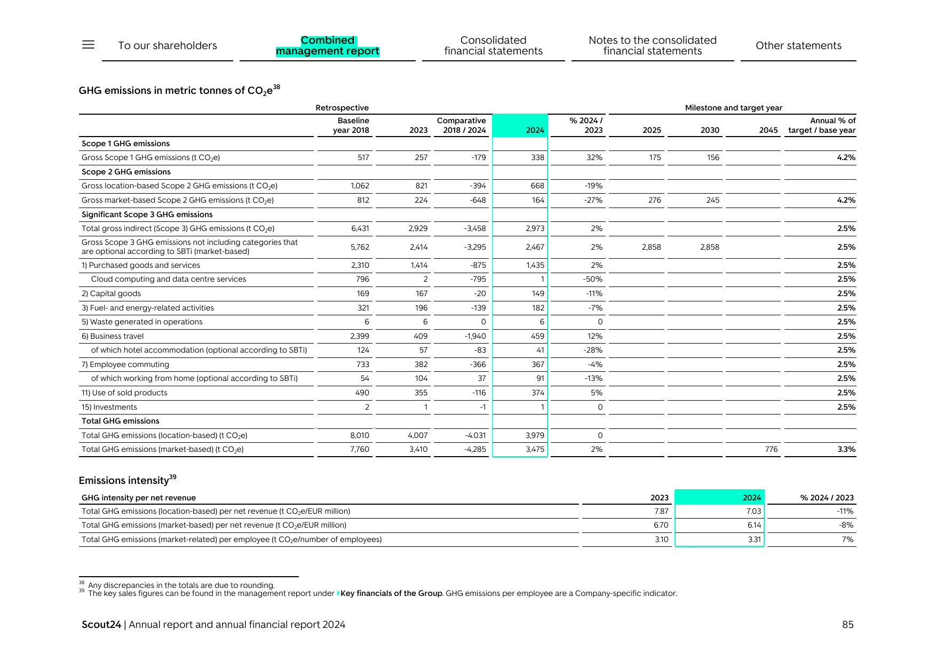936x661 pixels.
Task: Go to 'Consolidated financial statements' tab
Action: tap(494, 45)
